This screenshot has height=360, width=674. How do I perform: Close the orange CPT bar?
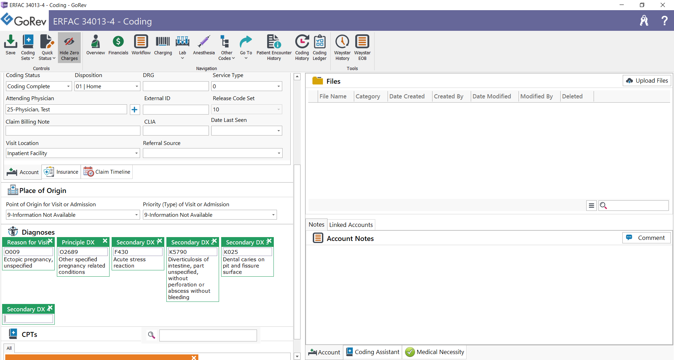click(194, 357)
